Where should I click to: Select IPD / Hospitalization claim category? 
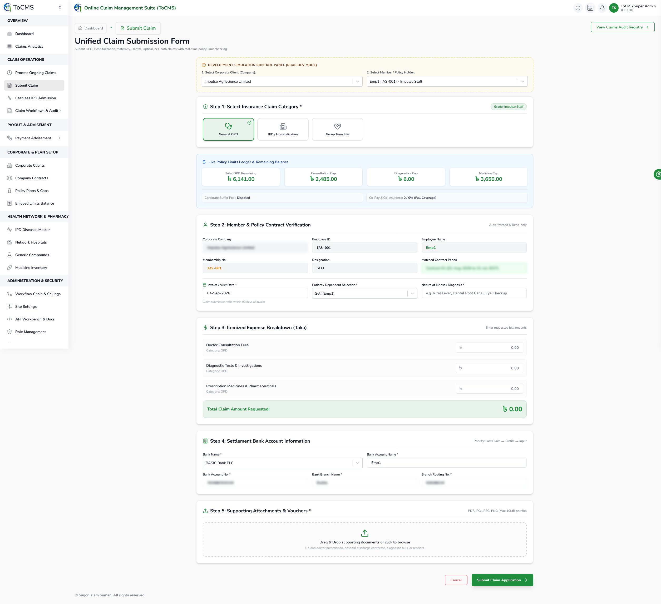[x=283, y=130]
